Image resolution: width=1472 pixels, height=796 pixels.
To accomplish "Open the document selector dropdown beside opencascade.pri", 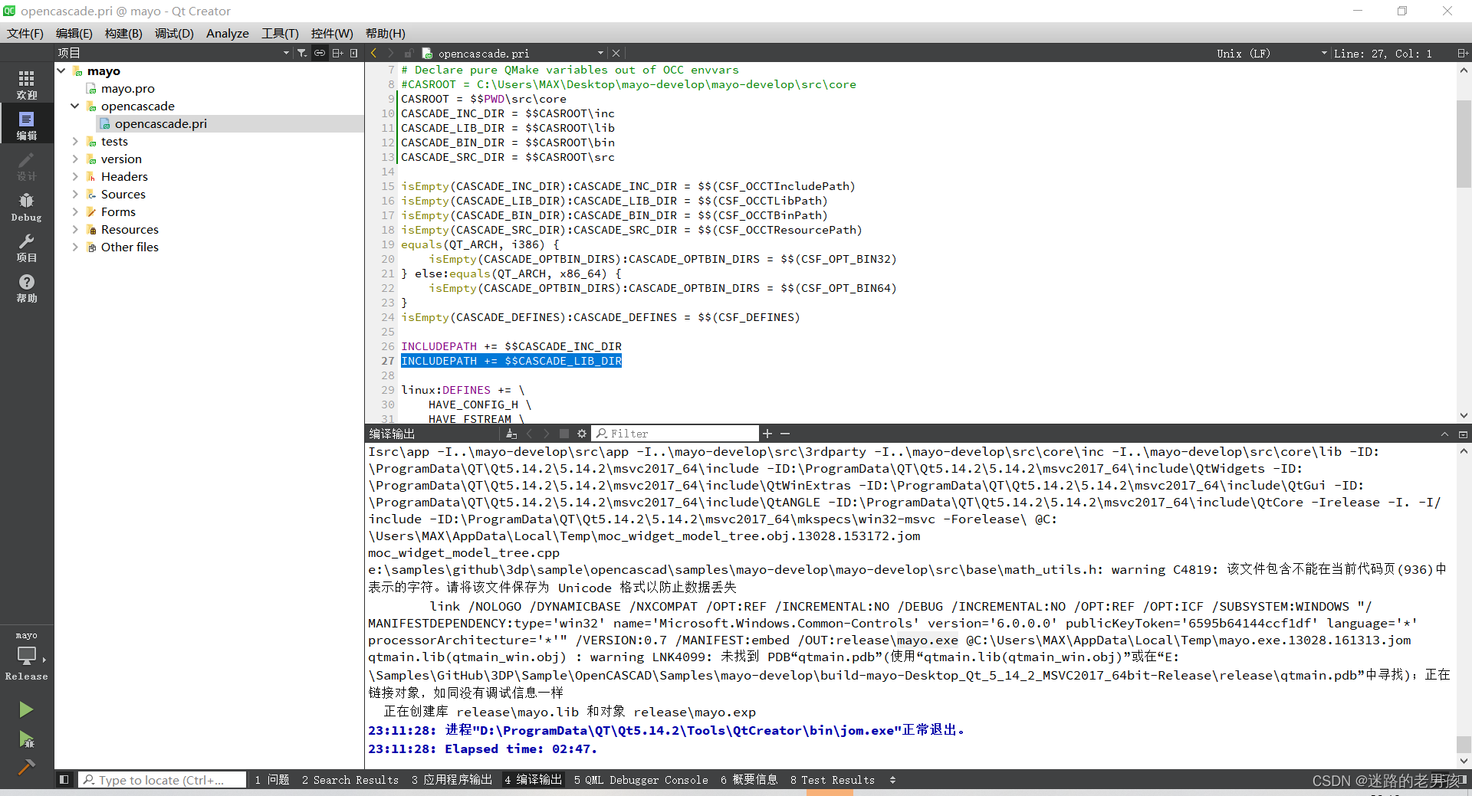I will (601, 53).
